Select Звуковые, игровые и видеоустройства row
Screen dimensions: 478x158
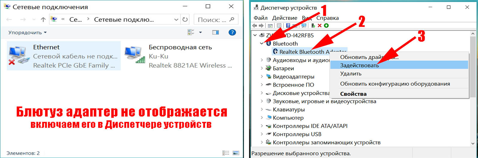(324, 101)
